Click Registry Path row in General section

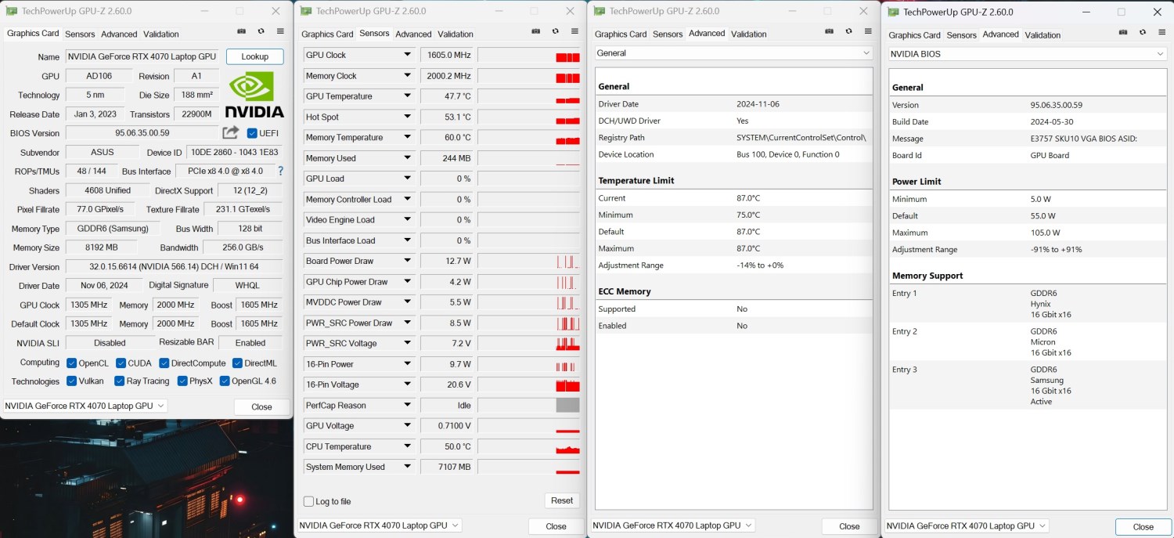[733, 138]
